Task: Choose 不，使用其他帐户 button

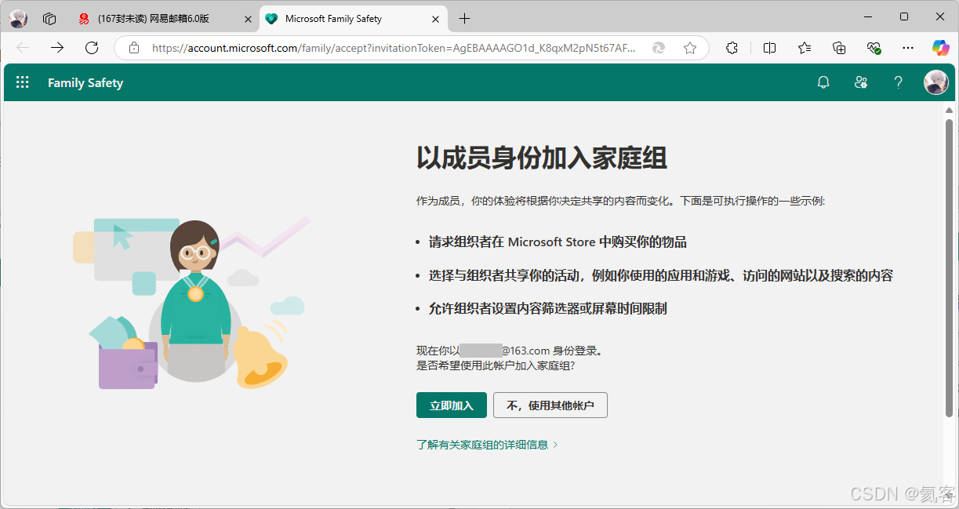Action: click(x=550, y=405)
